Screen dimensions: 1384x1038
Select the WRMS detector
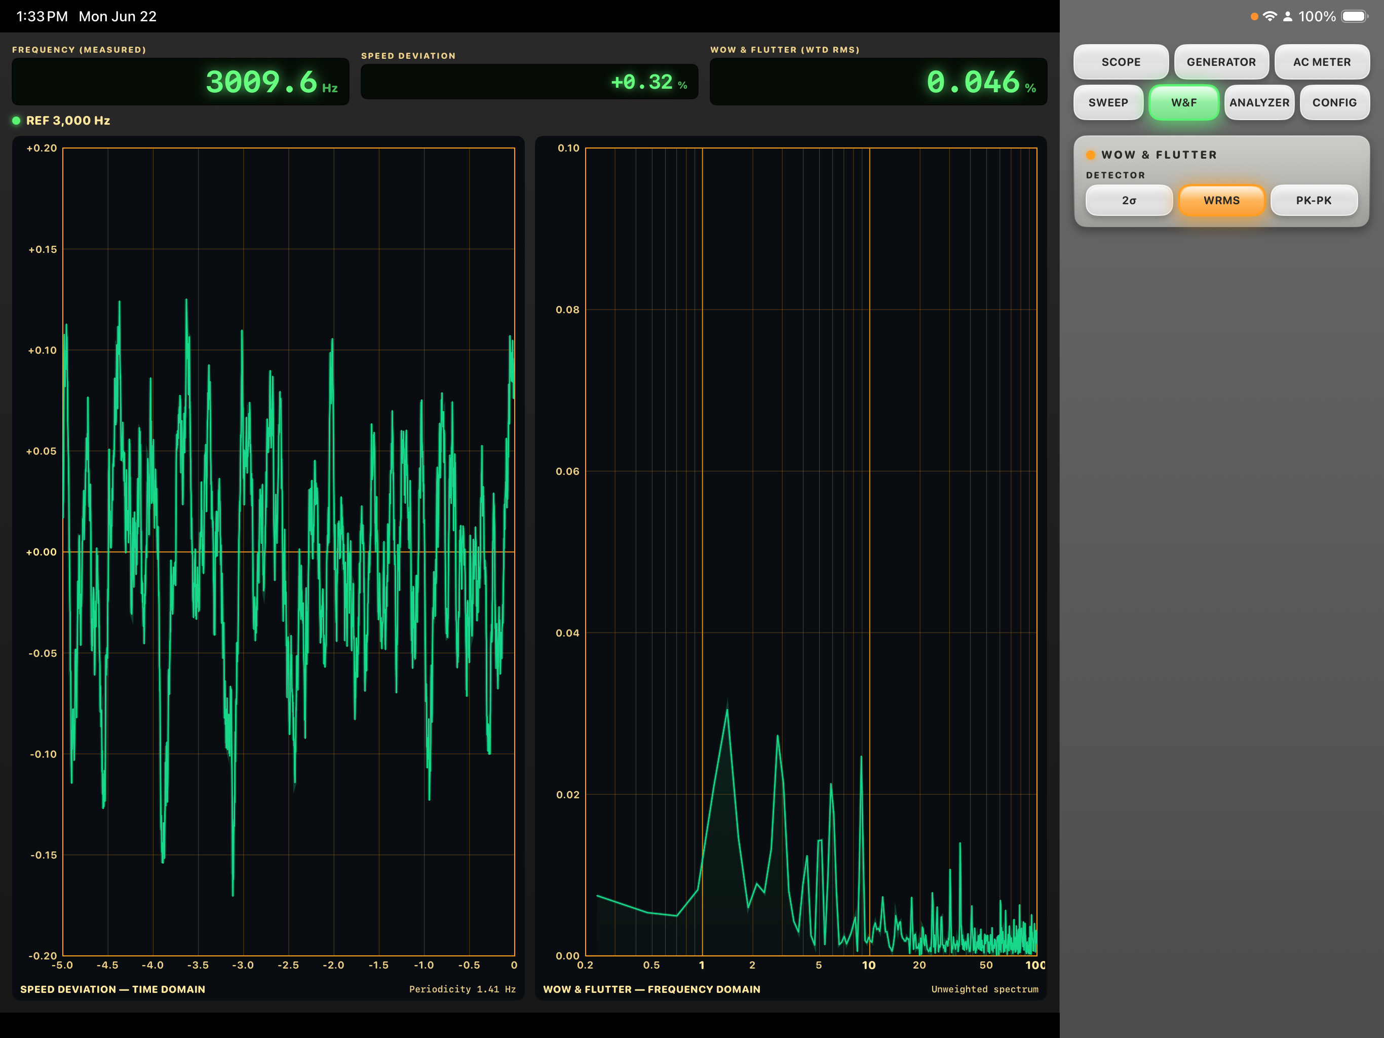click(1221, 200)
